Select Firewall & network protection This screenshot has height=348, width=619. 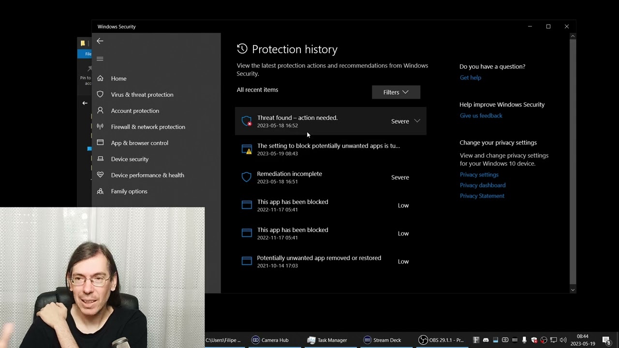click(x=148, y=127)
